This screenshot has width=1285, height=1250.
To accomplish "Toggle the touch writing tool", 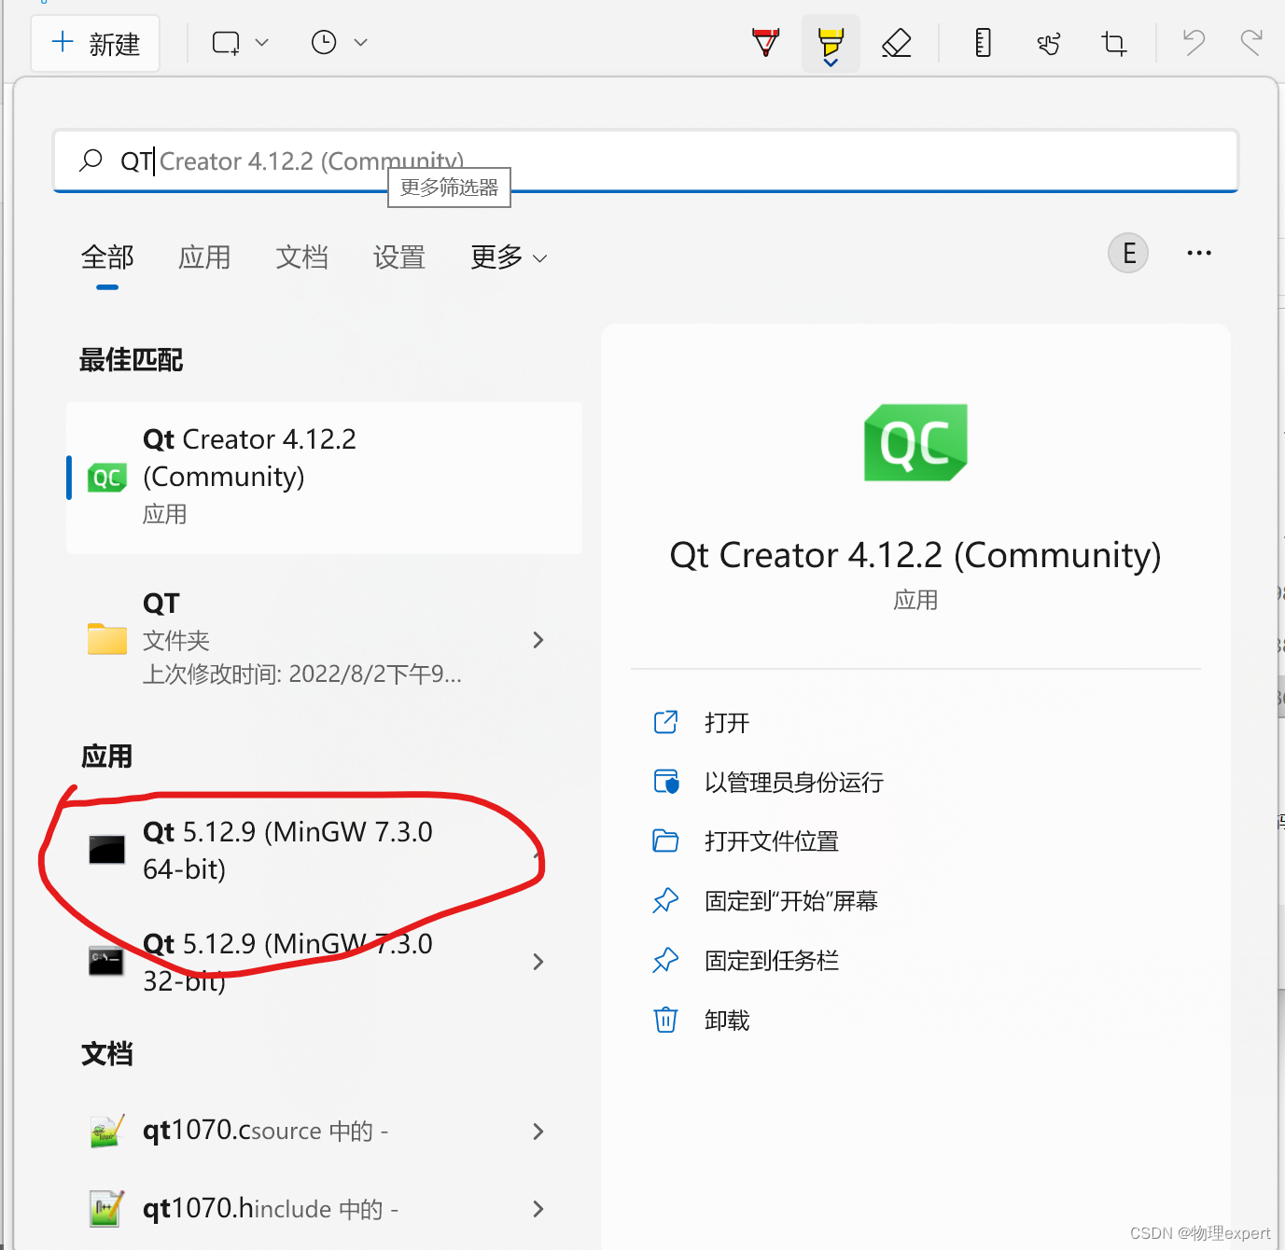I will click(x=1049, y=43).
